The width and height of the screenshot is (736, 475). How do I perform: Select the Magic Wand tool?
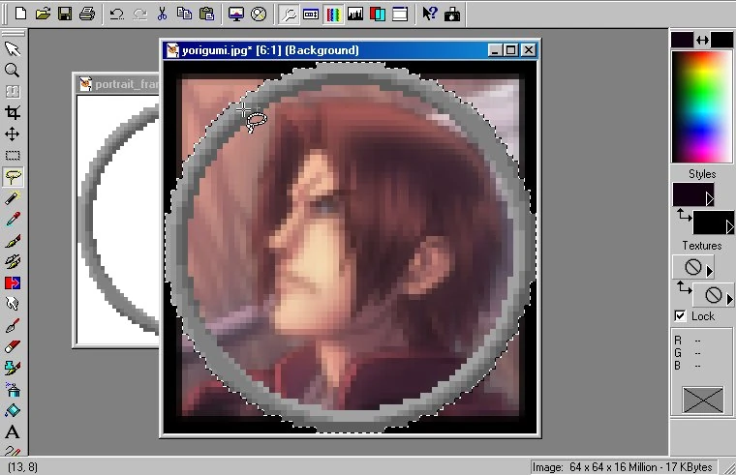(13, 198)
